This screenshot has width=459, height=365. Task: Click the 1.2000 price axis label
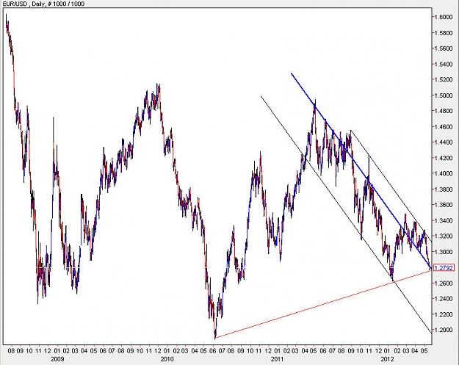coord(444,330)
